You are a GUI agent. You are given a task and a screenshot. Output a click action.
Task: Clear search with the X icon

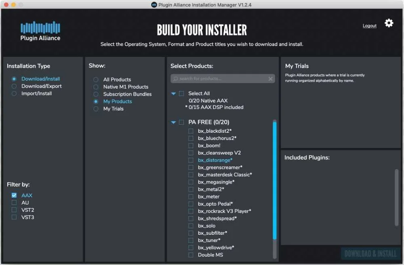[270, 79]
